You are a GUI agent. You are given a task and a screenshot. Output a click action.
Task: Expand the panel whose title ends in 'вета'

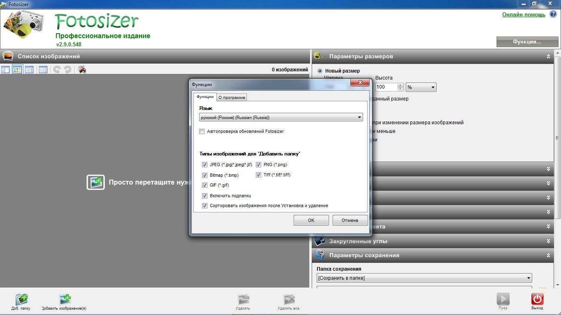click(548, 226)
